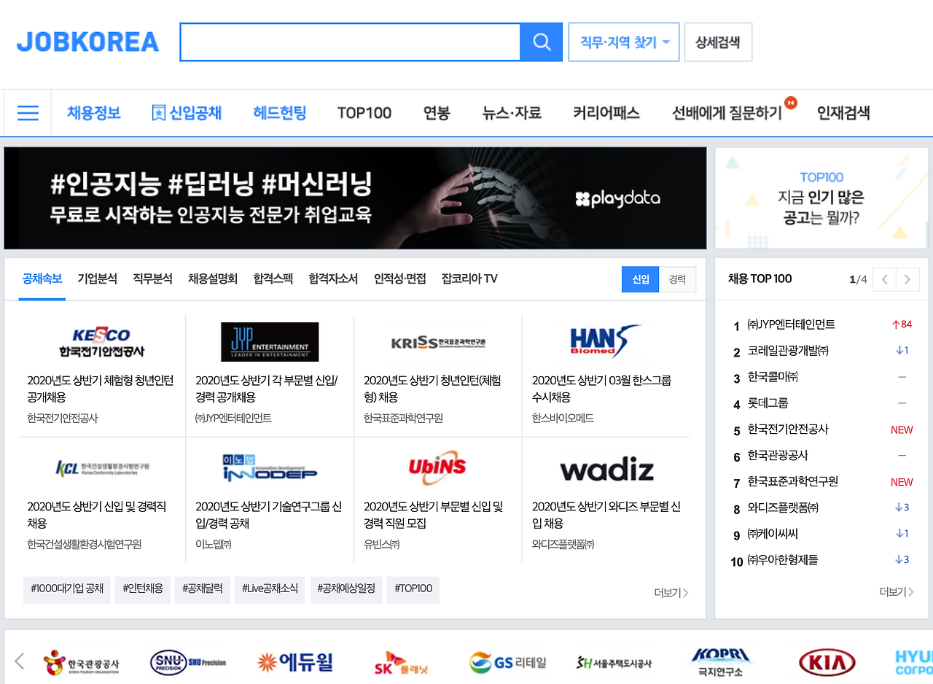Screen dimensions: 933x684
Task: Go to next page of 채용 TOP 100
Action: (x=907, y=279)
